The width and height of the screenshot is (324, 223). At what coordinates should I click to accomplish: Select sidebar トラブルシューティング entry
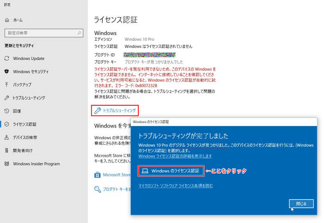click(44, 98)
